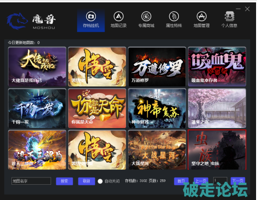
Task: Click the 刷新 button
Action: (x=86, y=181)
